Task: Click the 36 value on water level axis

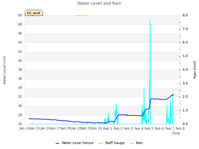Action: 20,79
